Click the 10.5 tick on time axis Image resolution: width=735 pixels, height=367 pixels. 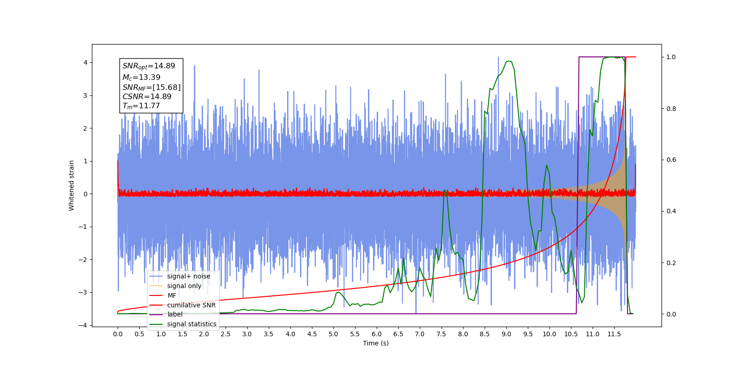[571, 334]
